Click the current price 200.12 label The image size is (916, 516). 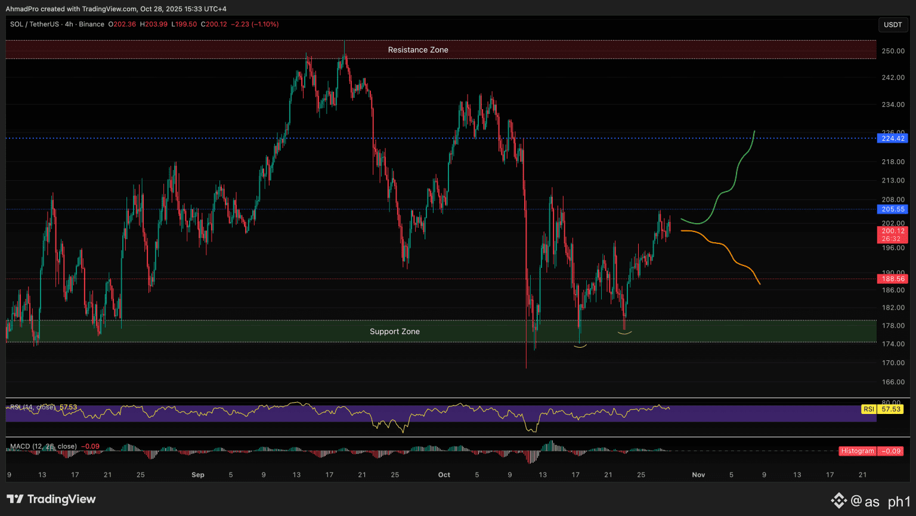892,231
